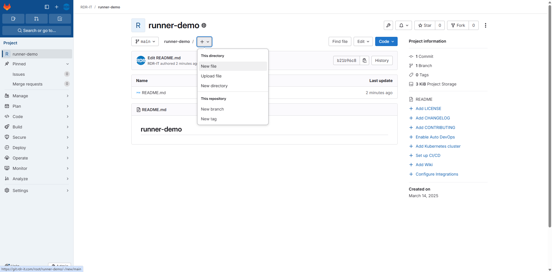
Task: Choose New branch menu entry
Action: coord(212,109)
